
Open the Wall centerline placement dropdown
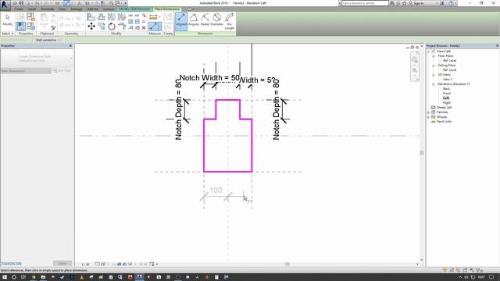point(48,40)
